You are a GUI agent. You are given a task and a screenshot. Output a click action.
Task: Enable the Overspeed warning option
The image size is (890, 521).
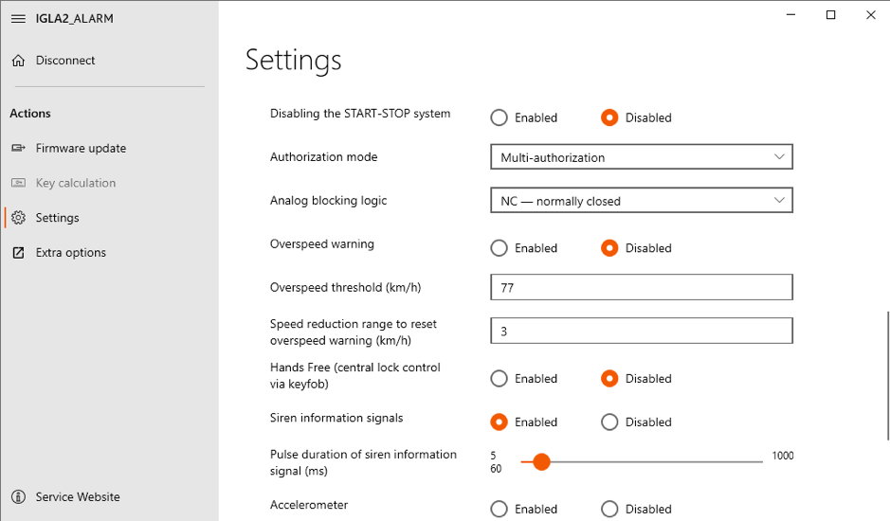[499, 248]
